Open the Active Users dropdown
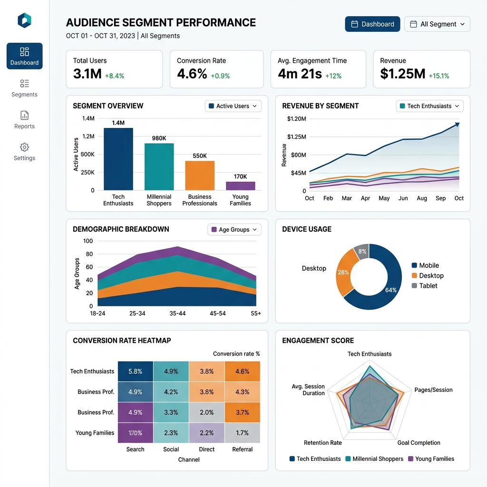487x487 pixels. 233,106
